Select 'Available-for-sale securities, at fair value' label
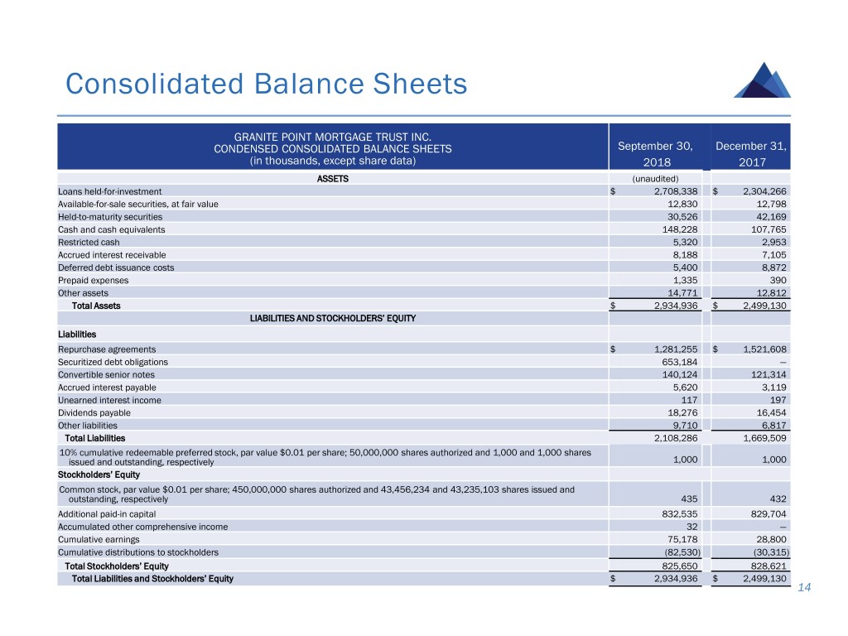 coord(138,204)
